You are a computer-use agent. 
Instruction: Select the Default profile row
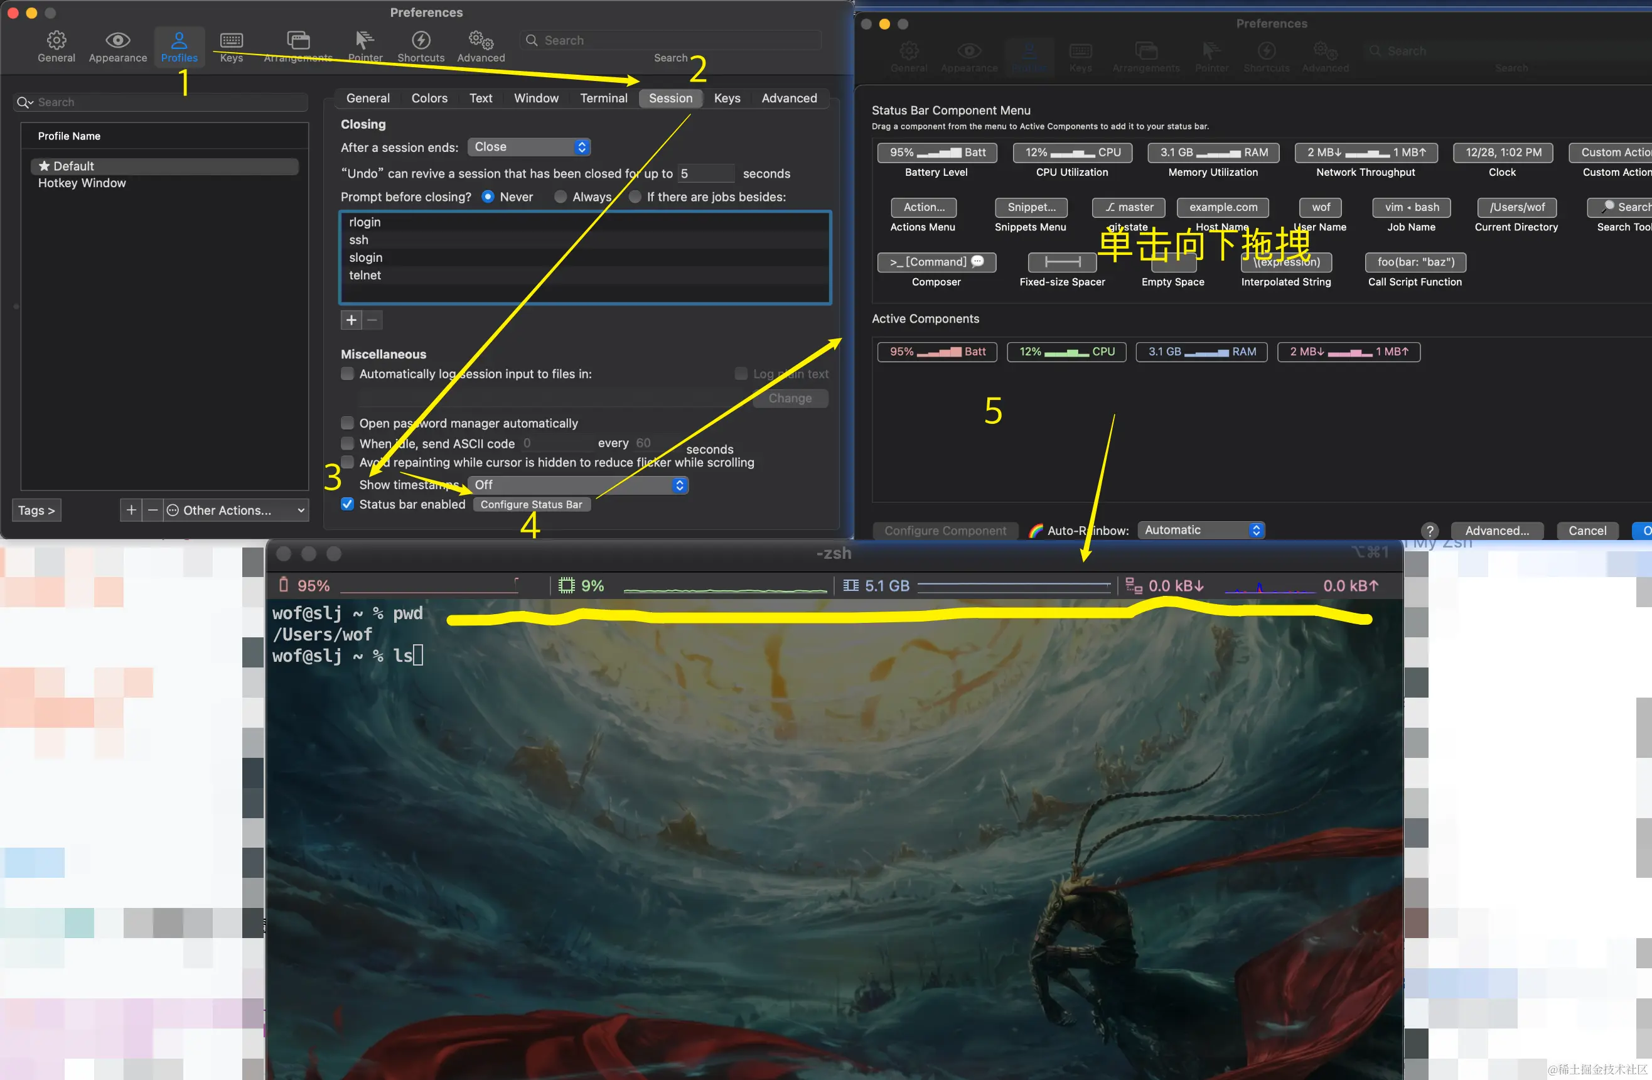coord(164,166)
